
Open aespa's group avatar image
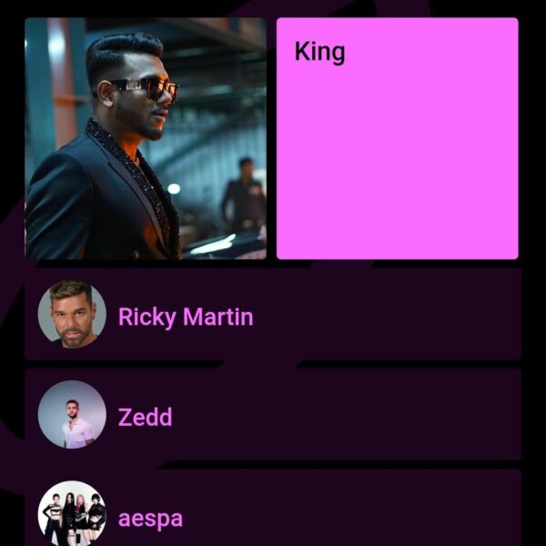(72, 513)
